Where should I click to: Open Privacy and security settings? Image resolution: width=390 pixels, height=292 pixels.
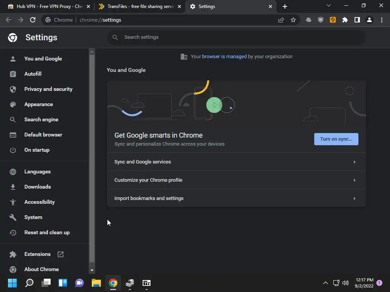(48, 89)
